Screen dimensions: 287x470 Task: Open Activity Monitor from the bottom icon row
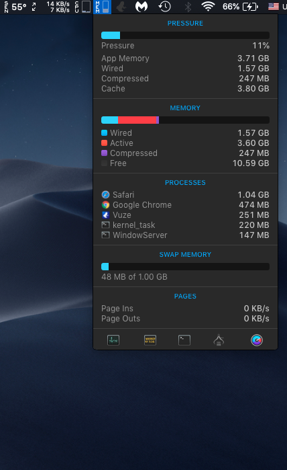pos(113,340)
